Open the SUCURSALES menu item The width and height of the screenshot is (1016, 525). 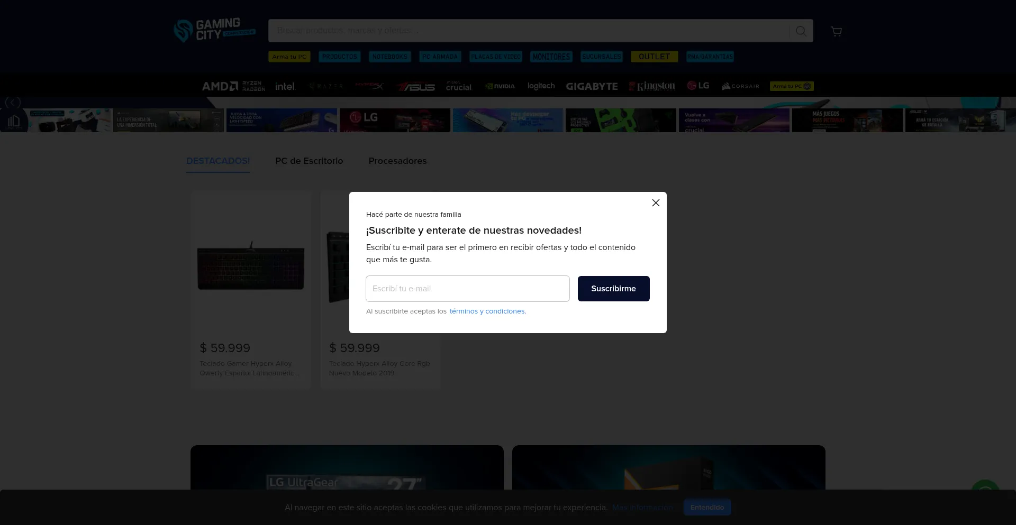click(602, 57)
